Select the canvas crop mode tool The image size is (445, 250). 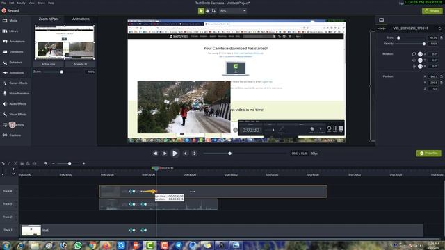[x=213, y=11]
